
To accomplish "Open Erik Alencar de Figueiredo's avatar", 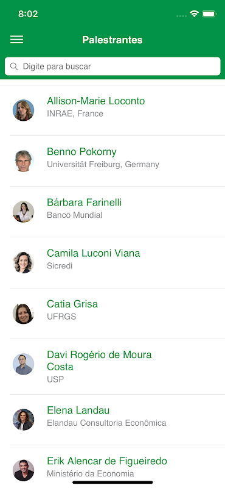I will coord(23,470).
